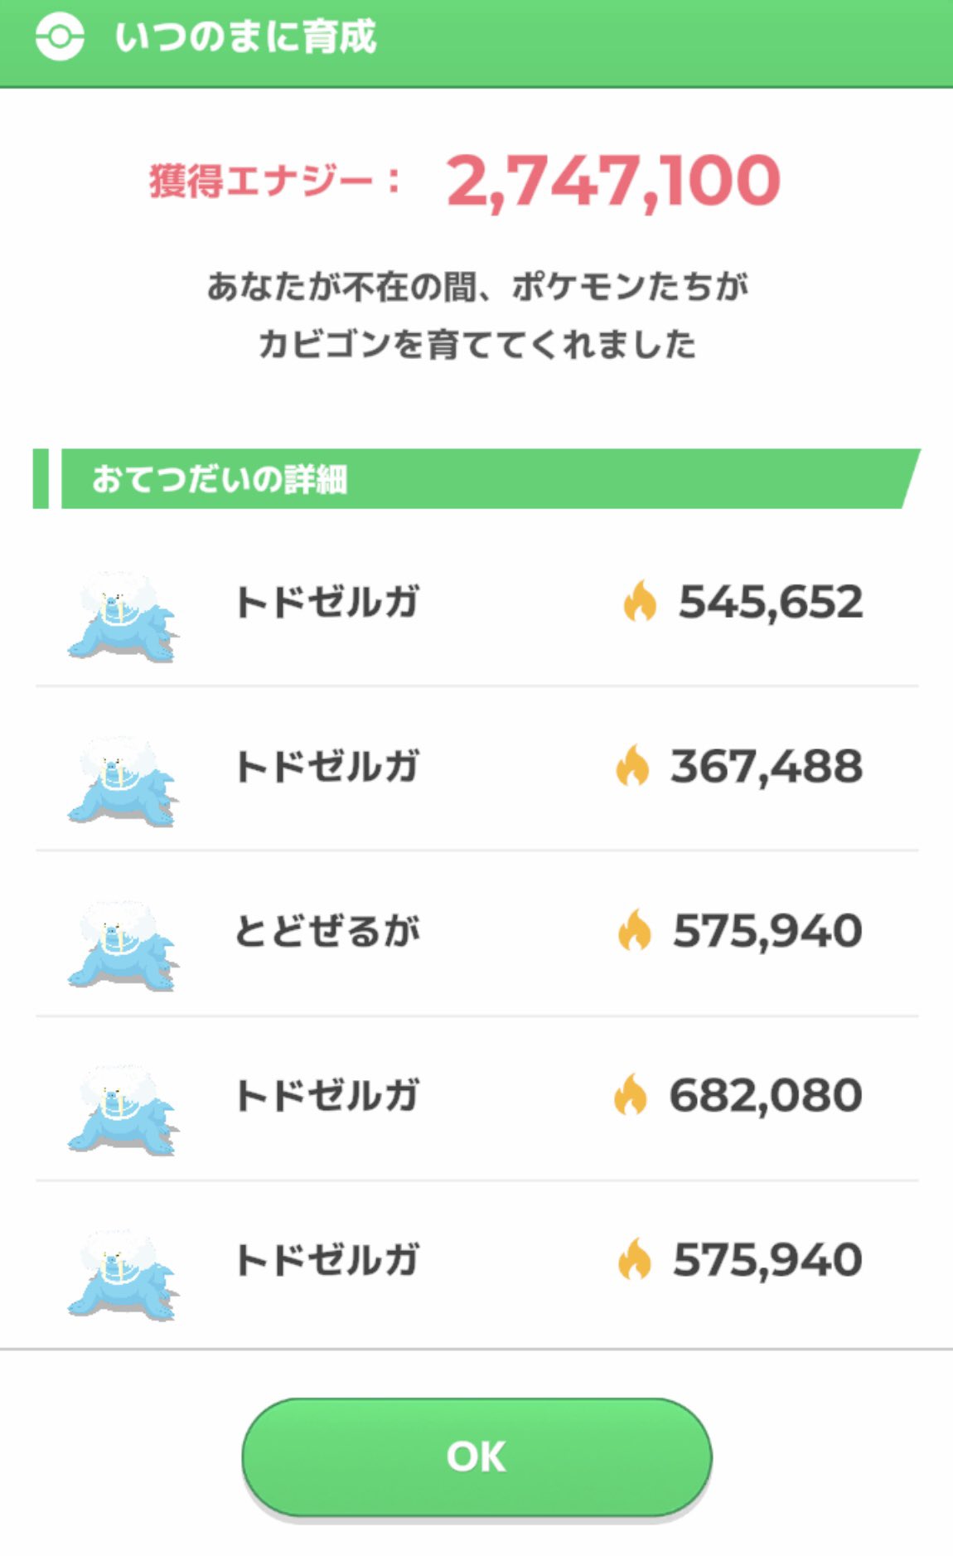Click the total energy 2,747,100 value
Viewport: 953px width, 1556px height.
click(x=613, y=182)
